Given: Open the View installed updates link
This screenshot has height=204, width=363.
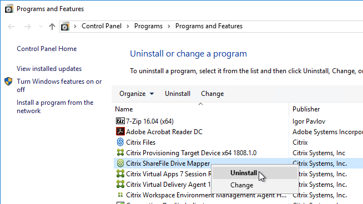Looking at the screenshot, I should (49, 69).
